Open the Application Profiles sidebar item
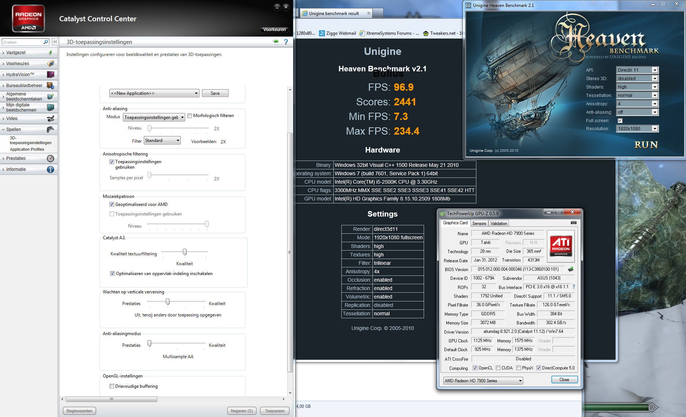This screenshot has width=686, height=417. [x=27, y=149]
